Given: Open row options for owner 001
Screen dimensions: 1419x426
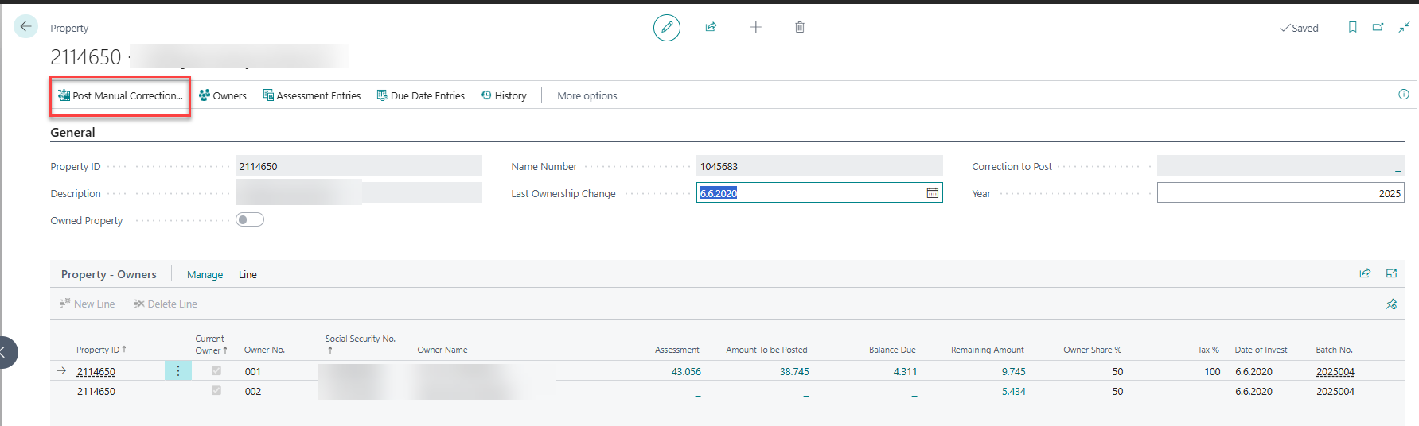Looking at the screenshot, I should (x=178, y=371).
